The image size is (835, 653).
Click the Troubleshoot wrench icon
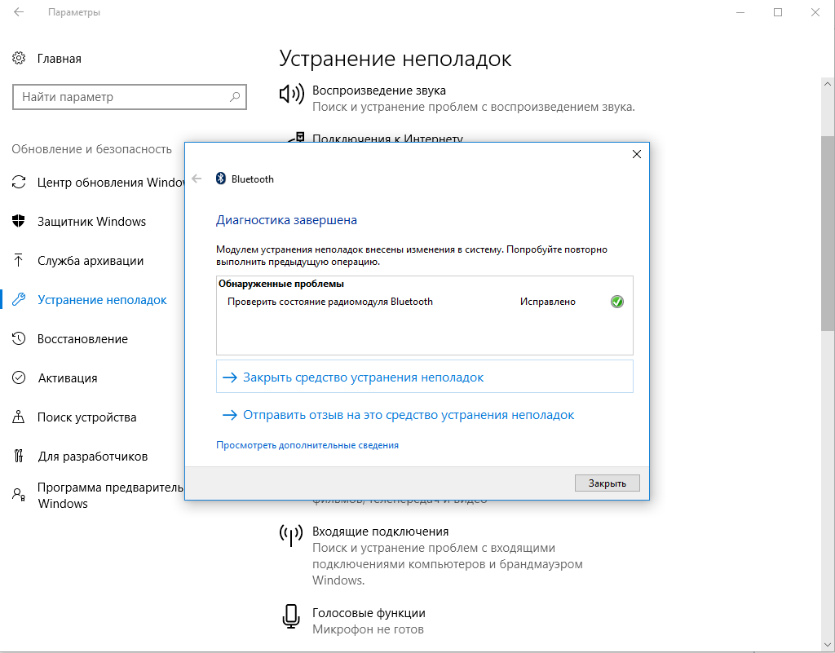tap(19, 299)
